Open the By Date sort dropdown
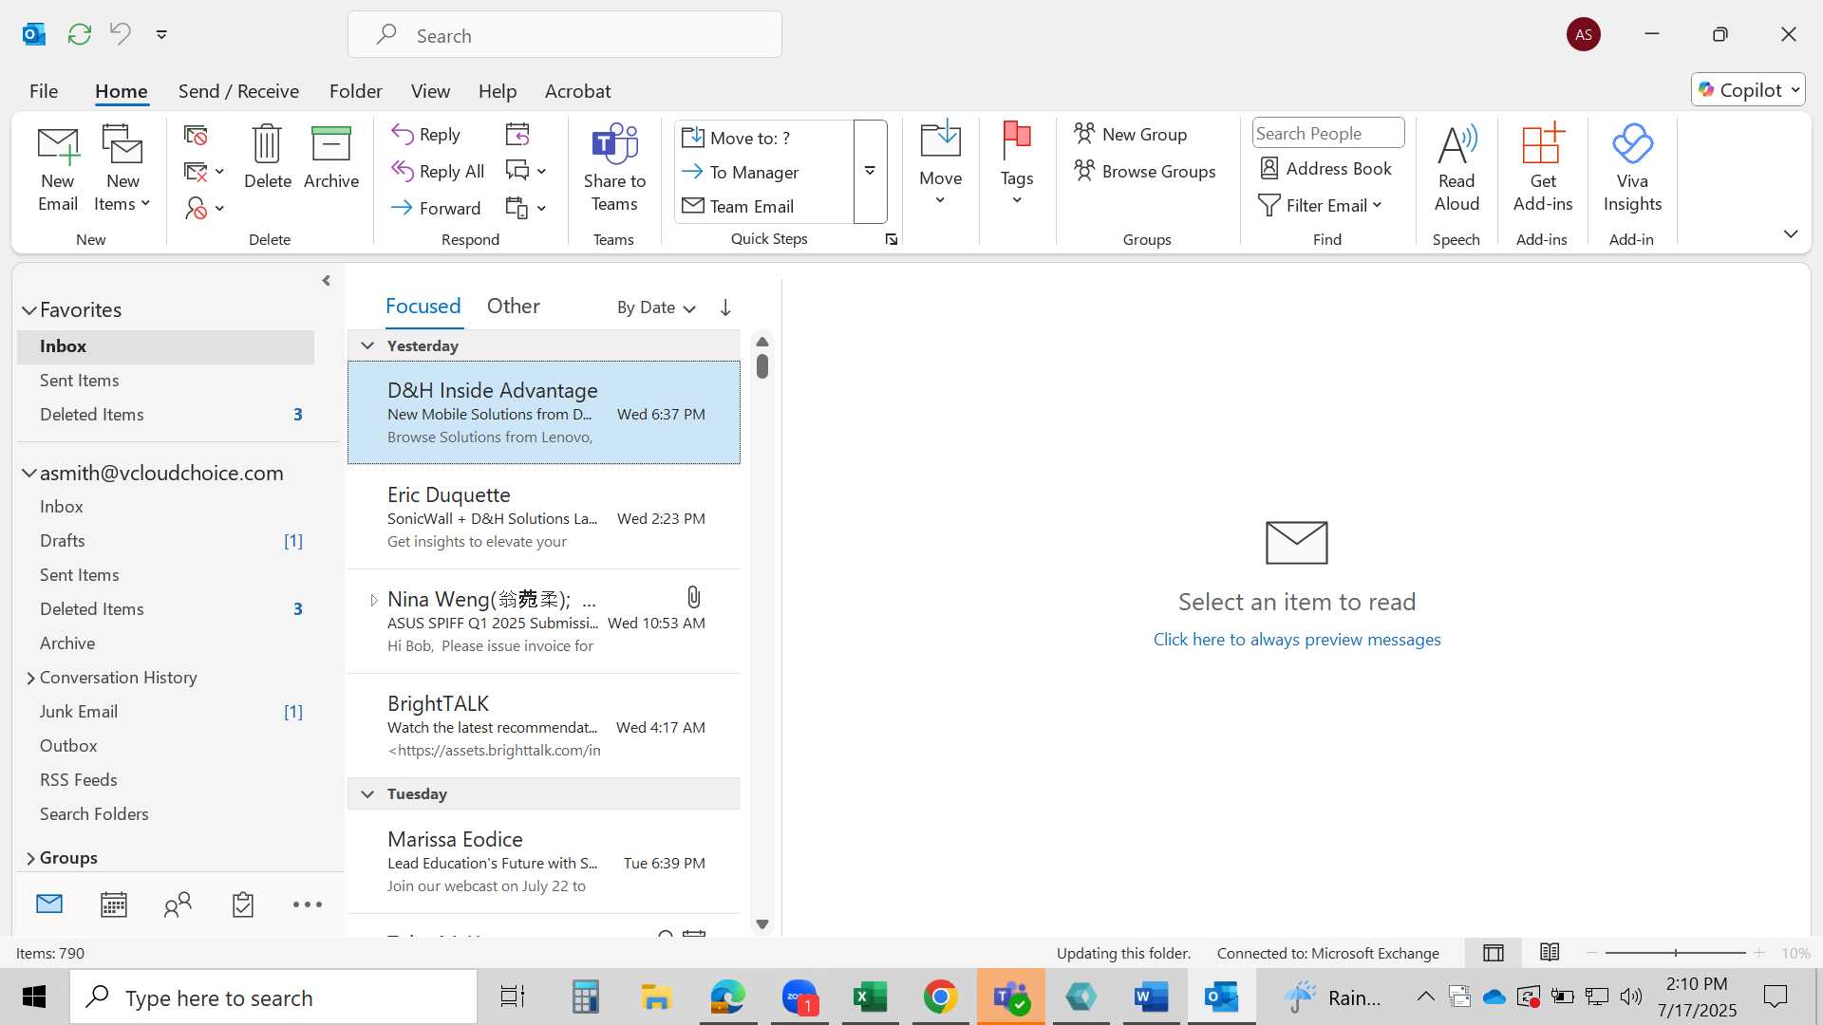The image size is (1823, 1025). tap(656, 307)
